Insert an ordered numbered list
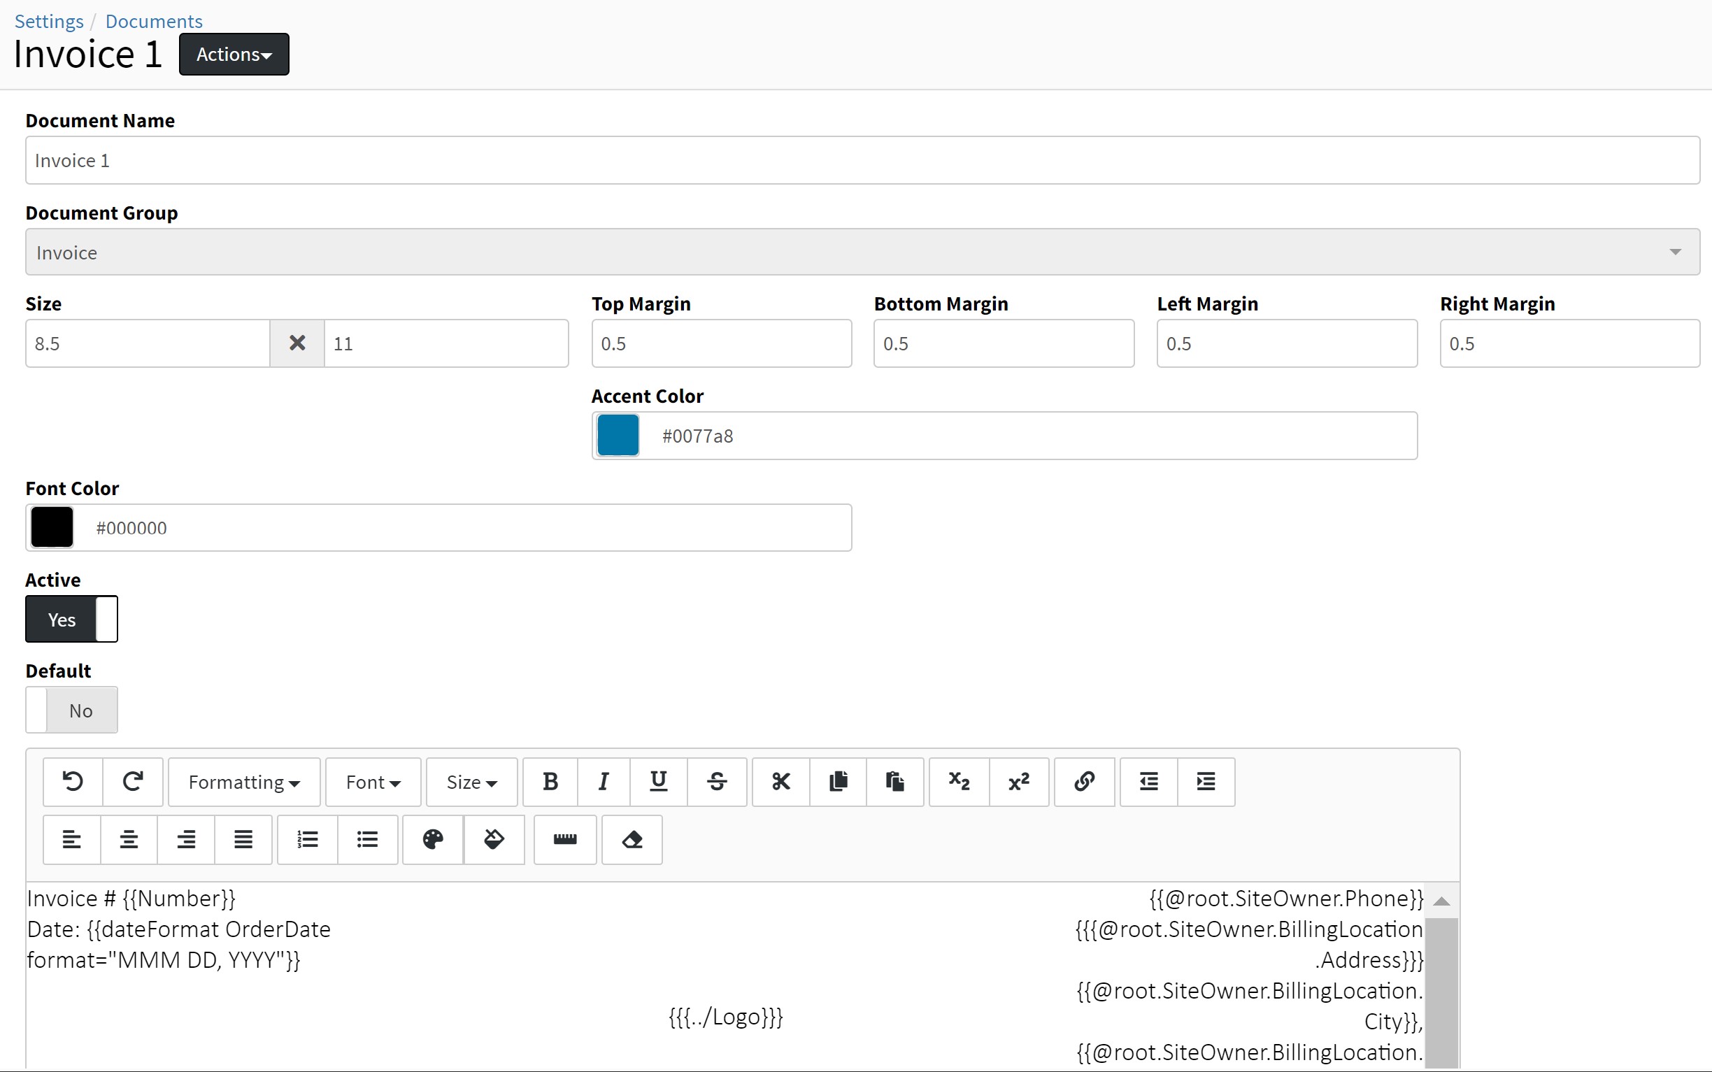 [307, 839]
